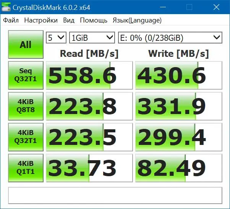The height and width of the screenshot is (209, 230).
Task: Open the Помощь menu
Action: click(x=94, y=20)
